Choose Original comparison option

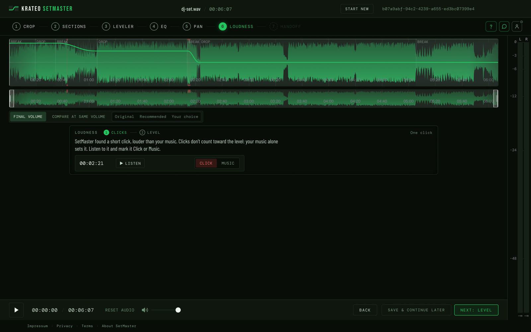pos(124,117)
